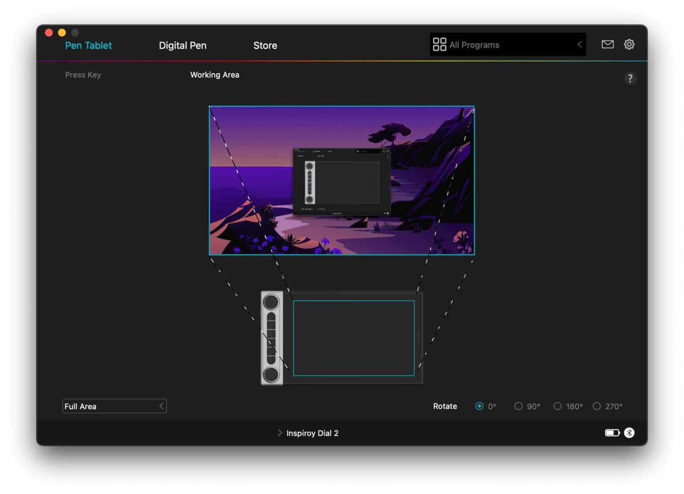This screenshot has height=494, width=684.
Task: Click the monitor screen preview thumbnail
Action: tap(342, 180)
